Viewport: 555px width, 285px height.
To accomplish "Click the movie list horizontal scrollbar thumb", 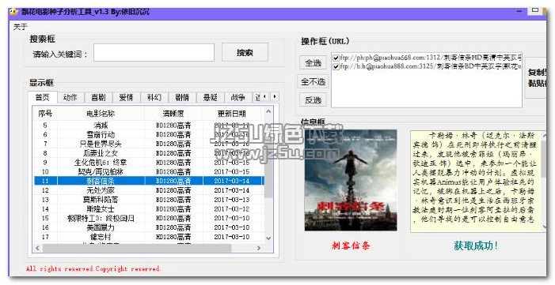I will tap(137, 248).
